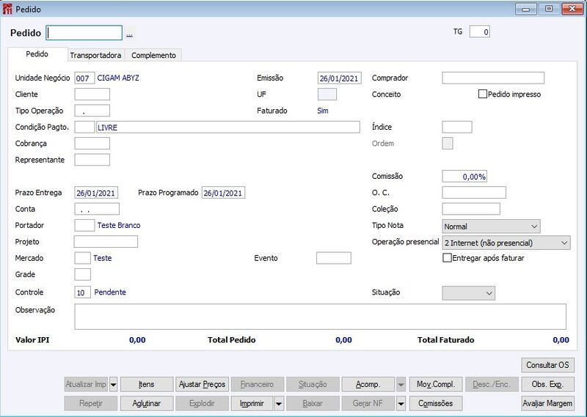Focus the Observação text area
The width and height of the screenshot is (587, 417).
tap(320, 317)
